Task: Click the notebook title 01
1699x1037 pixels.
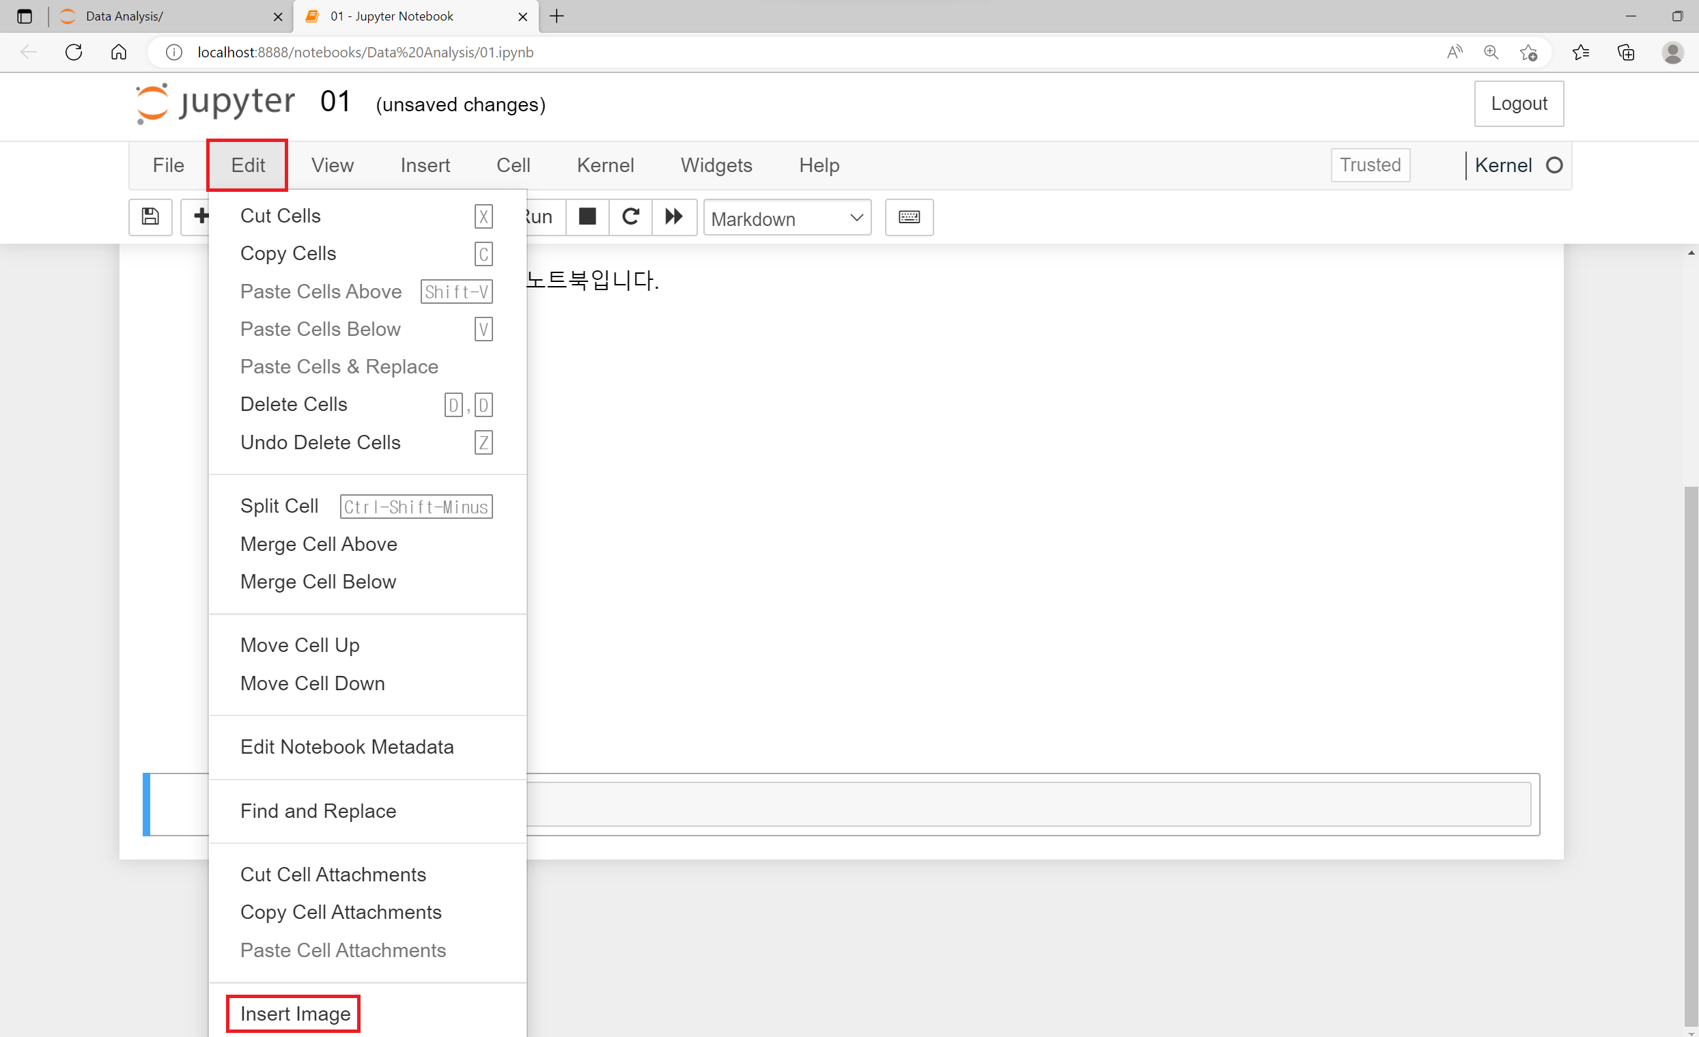Action: (x=336, y=102)
